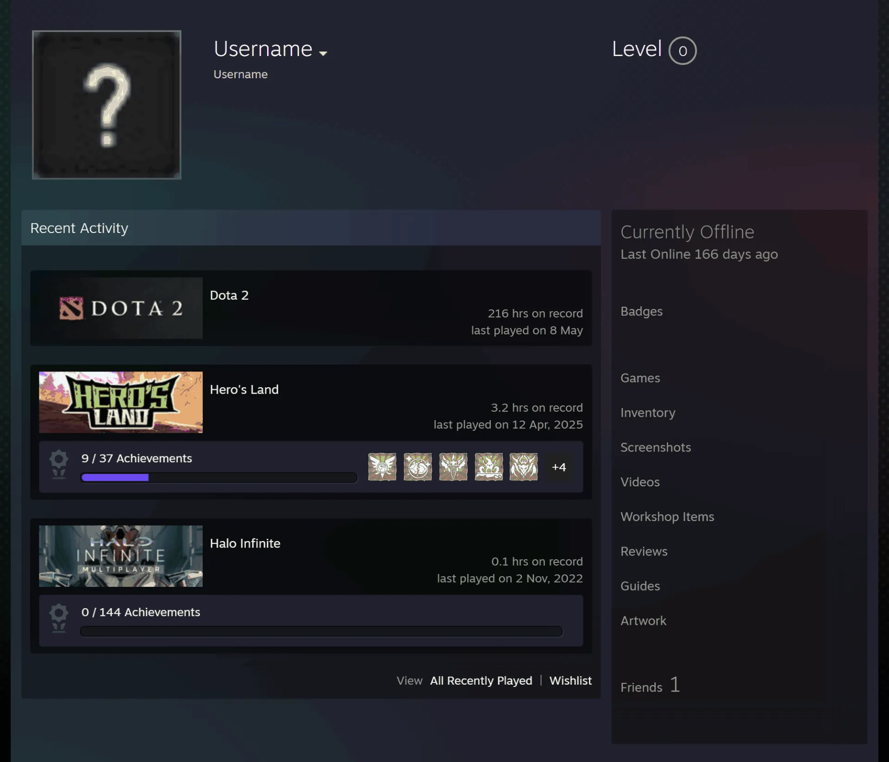Show the +4 more achievements tile
This screenshot has width=889, height=762.
(x=559, y=467)
